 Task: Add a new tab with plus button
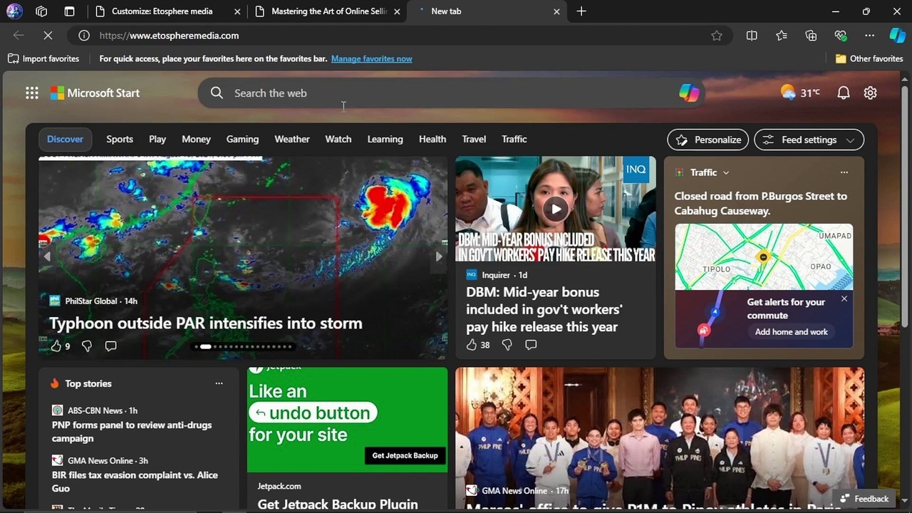(x=581, y=11)
